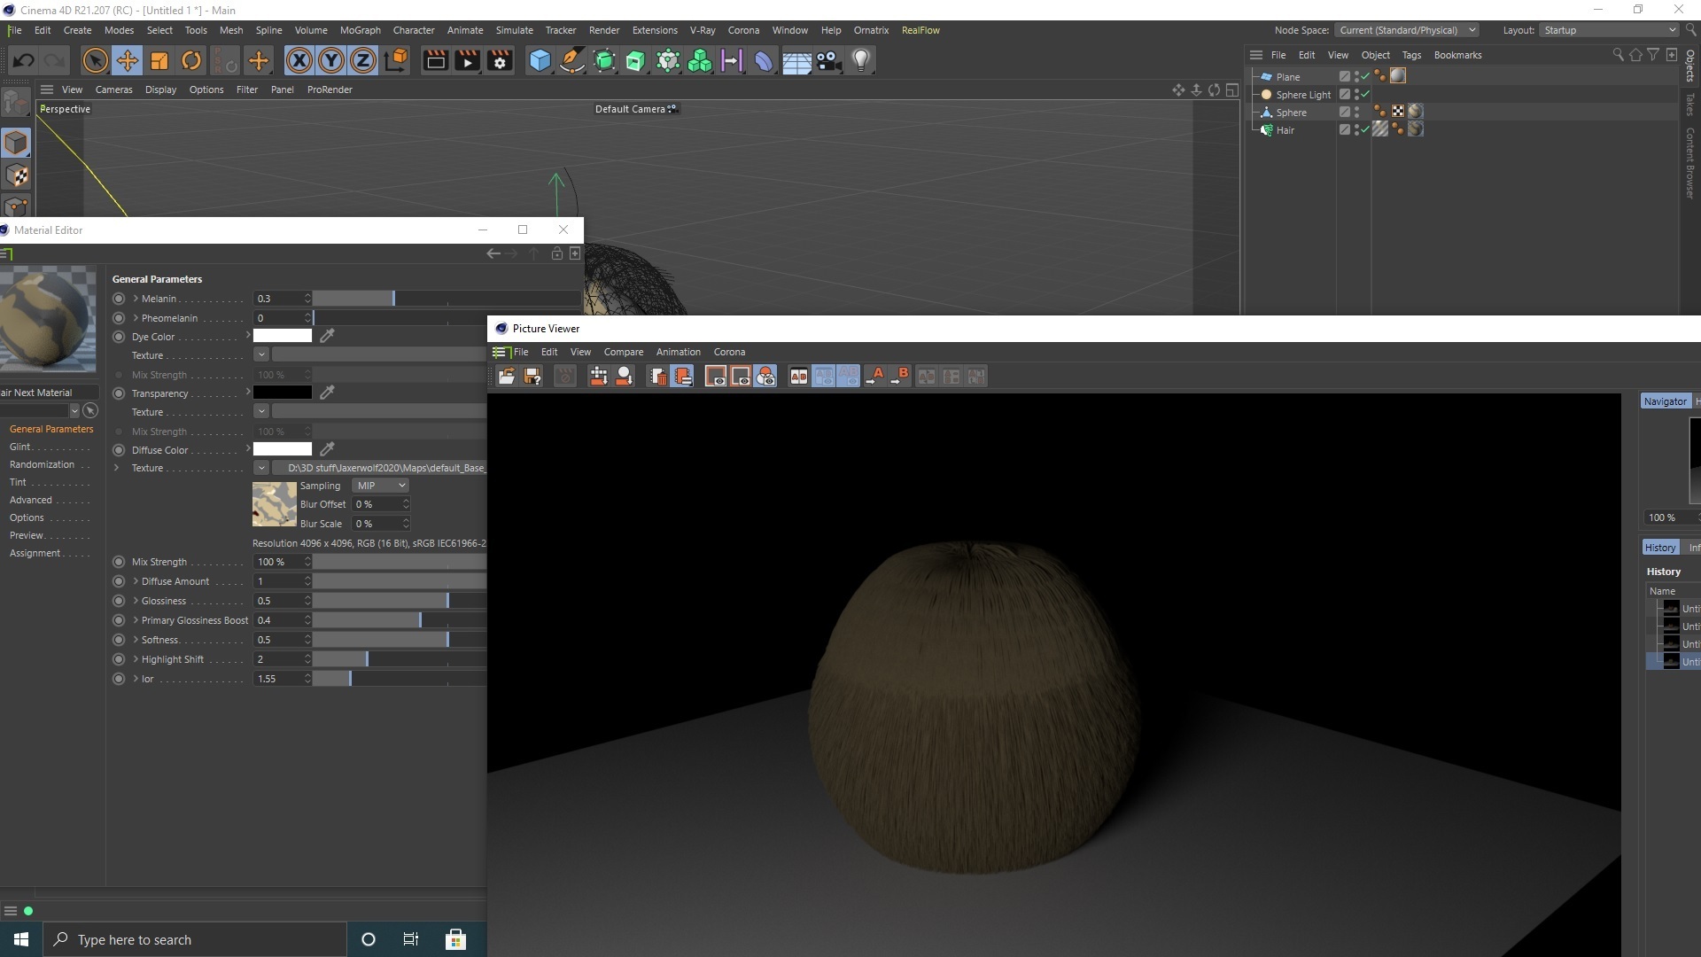
Task: Open the Layout Startup dropdown
Action: [x=1609, y=30]
